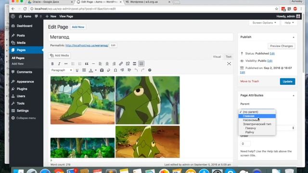Viewport: 308px width, 173px height.
Task: Click Move to Trash link
Action: click(x=249, y=81)
